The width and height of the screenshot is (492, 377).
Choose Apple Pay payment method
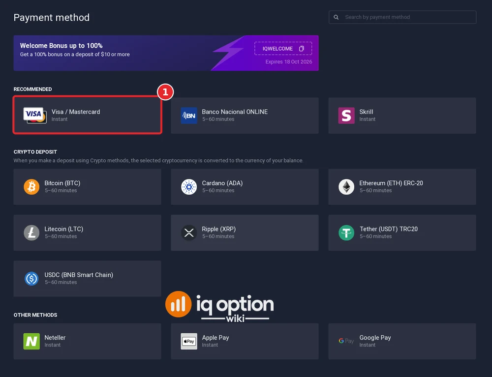[245, 341]
